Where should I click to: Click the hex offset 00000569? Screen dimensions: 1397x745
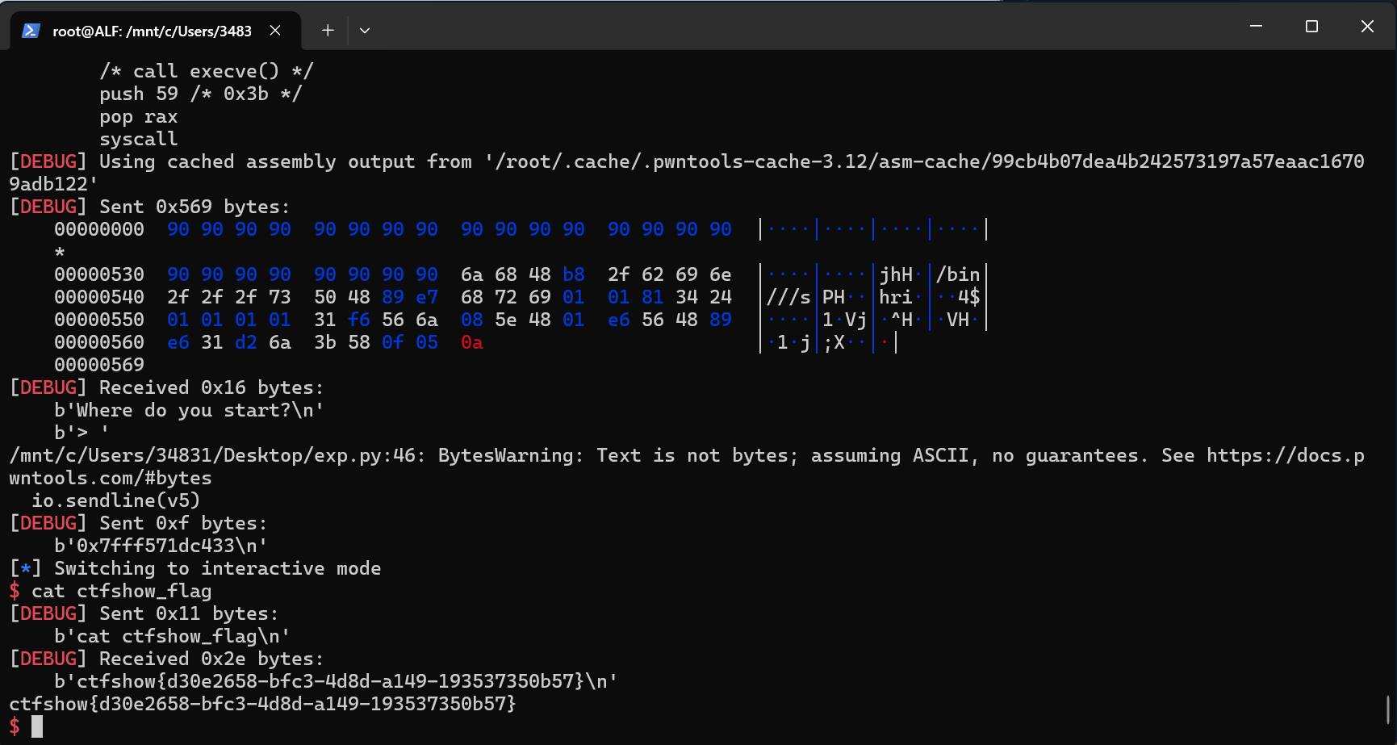(99, 365)
